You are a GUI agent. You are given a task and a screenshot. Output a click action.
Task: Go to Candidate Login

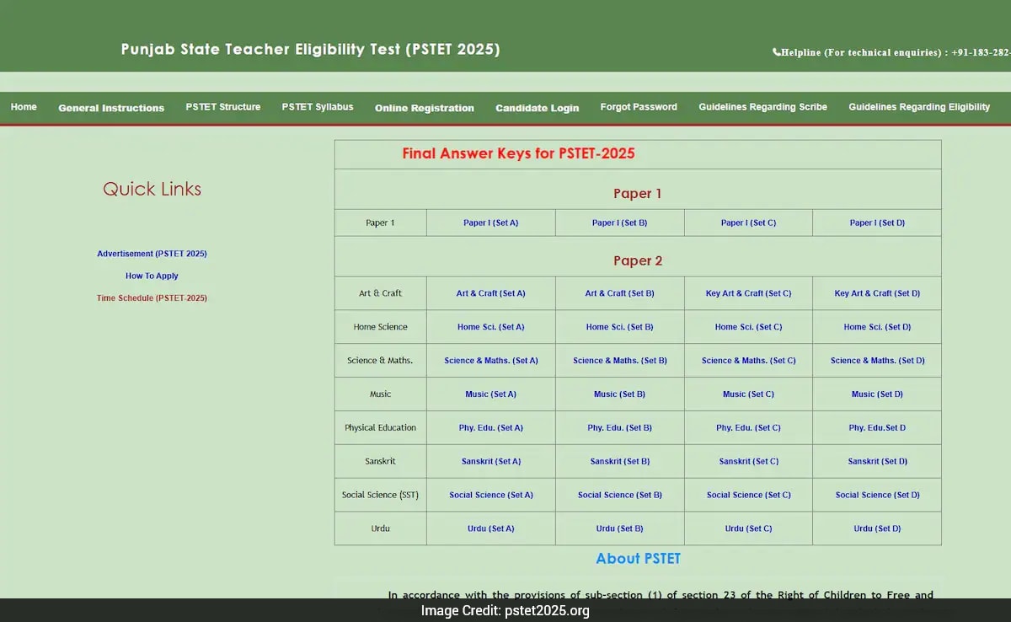click(x=537, y=108)
